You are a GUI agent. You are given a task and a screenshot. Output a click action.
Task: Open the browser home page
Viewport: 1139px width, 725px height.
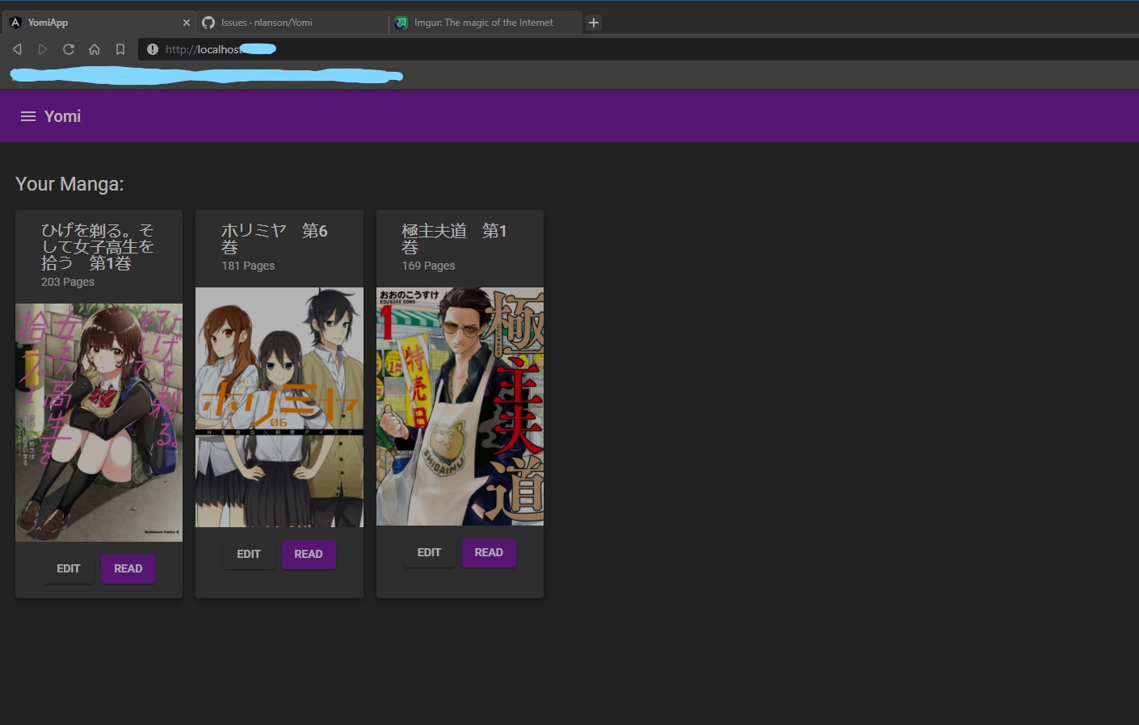click(95, 49)
